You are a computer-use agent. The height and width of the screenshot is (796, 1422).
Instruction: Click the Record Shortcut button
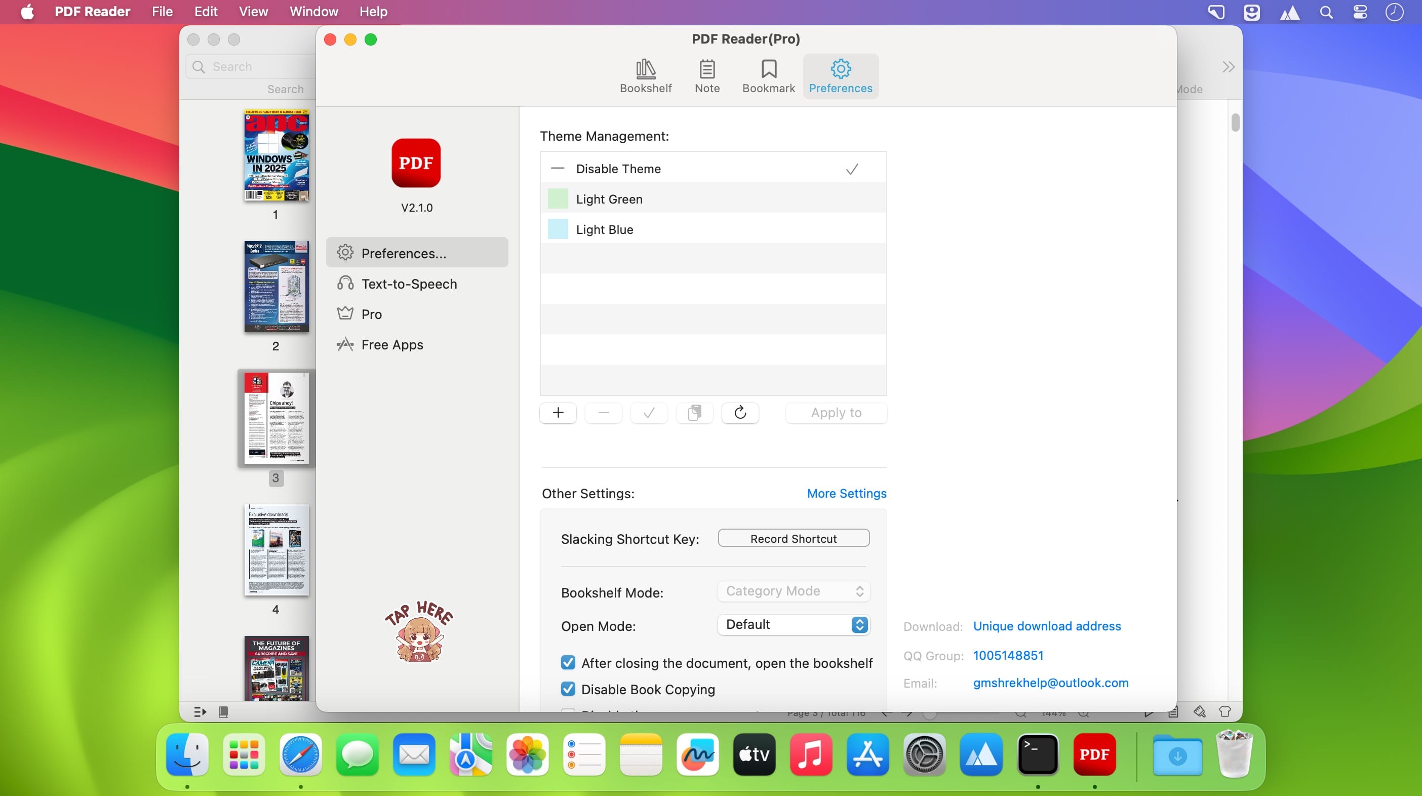[x=794, y=538]
